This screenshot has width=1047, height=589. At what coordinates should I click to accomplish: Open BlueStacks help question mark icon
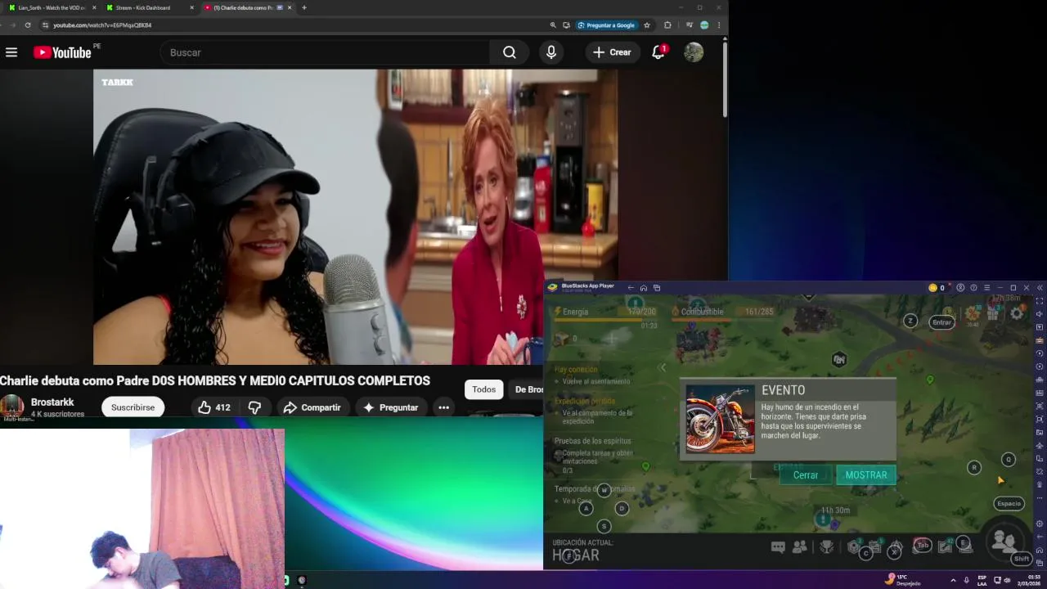point(973,288)
